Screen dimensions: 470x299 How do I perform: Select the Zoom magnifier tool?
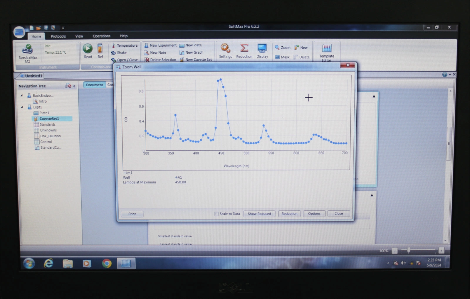click(x=277, y=48)
